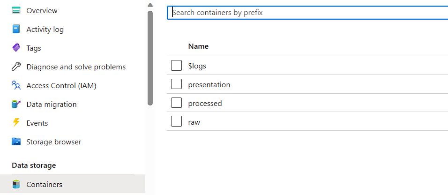The height and width of the screenshot is (195, 448).
Task: Click the sidebar vertical scrollbar
Action: 150,56
